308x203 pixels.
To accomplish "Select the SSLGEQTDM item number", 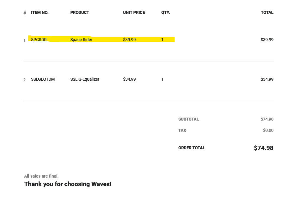I will pyautogui.click(x=43, y=79).
